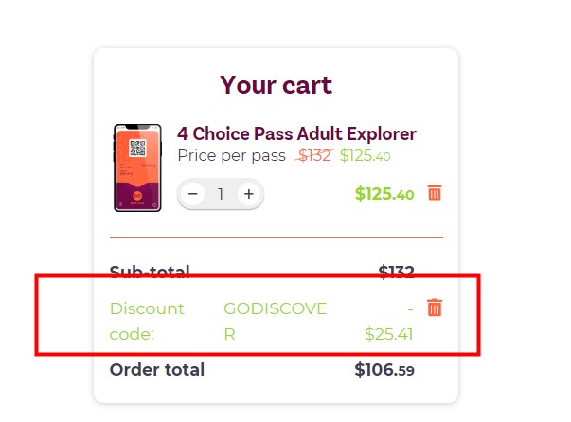571x422 pixels.
Task: Remove the 4 Choice Pass item via trash icon
Action: (x=435, y=192)
